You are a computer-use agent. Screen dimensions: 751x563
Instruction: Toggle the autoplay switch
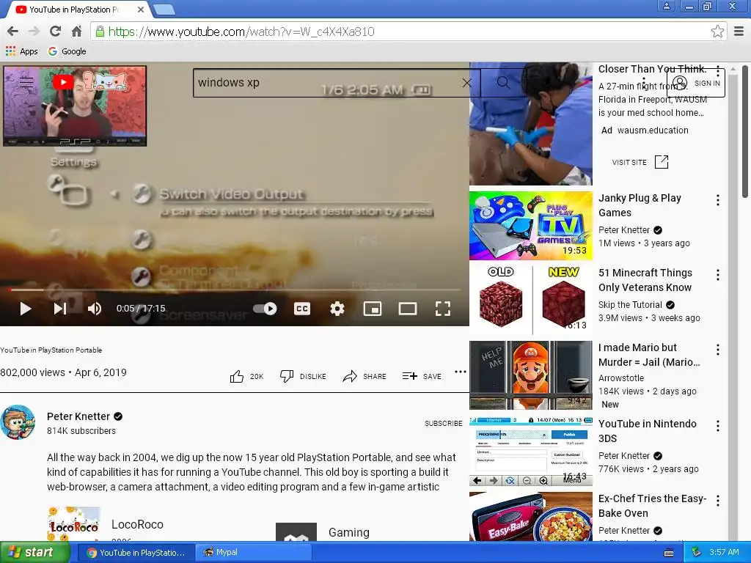265,309
